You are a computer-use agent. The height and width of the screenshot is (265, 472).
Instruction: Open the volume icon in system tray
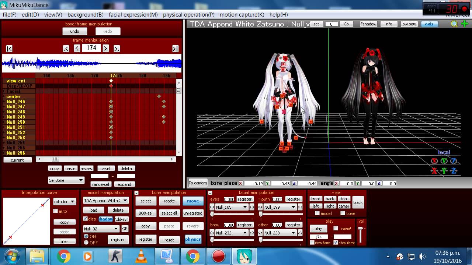pyautogui.click(x=422, y=257)
